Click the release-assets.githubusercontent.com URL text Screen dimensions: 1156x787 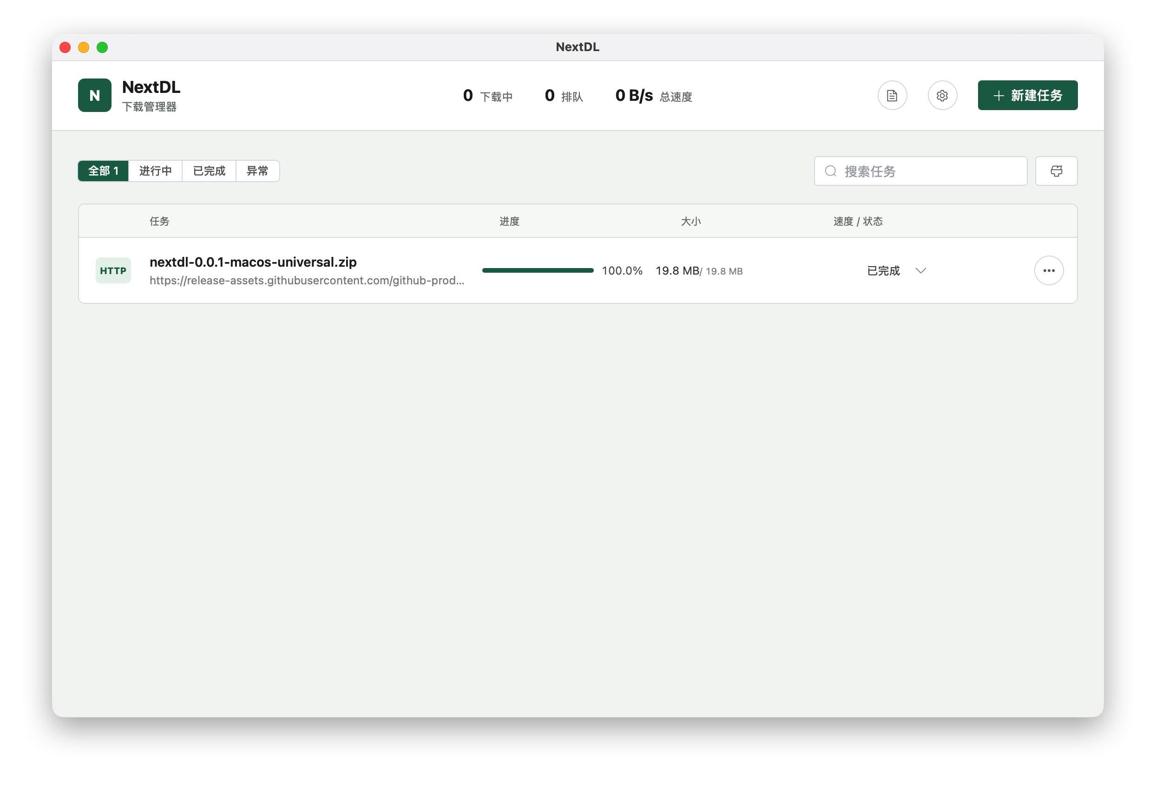tap(307, 281)
